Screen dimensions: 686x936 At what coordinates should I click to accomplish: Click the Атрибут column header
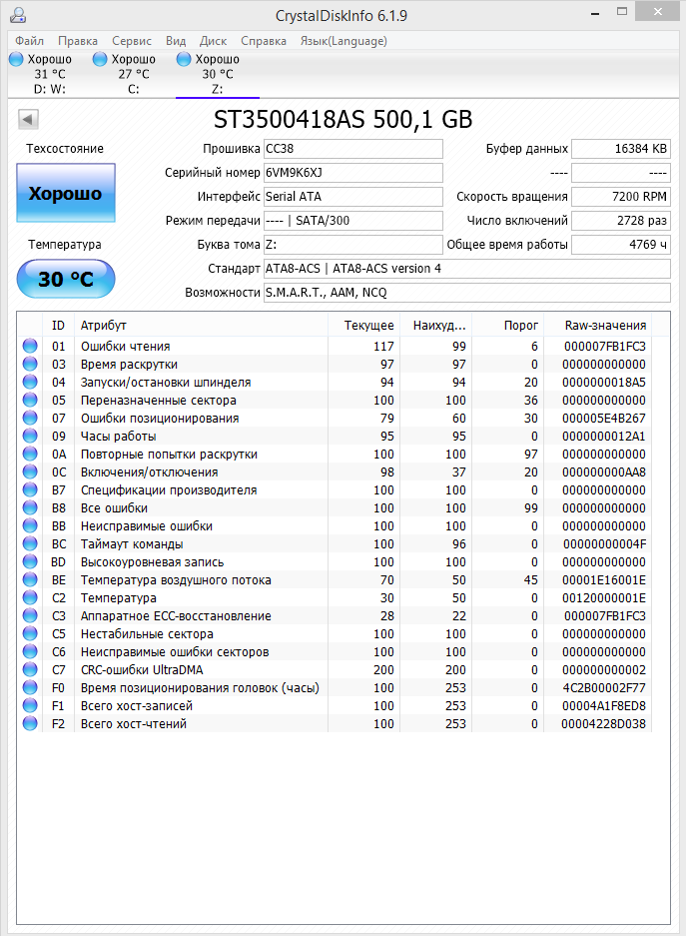pos(201,326)
